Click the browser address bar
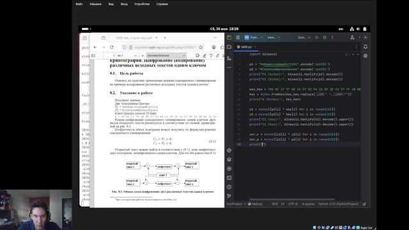 (x=162, y=47)
